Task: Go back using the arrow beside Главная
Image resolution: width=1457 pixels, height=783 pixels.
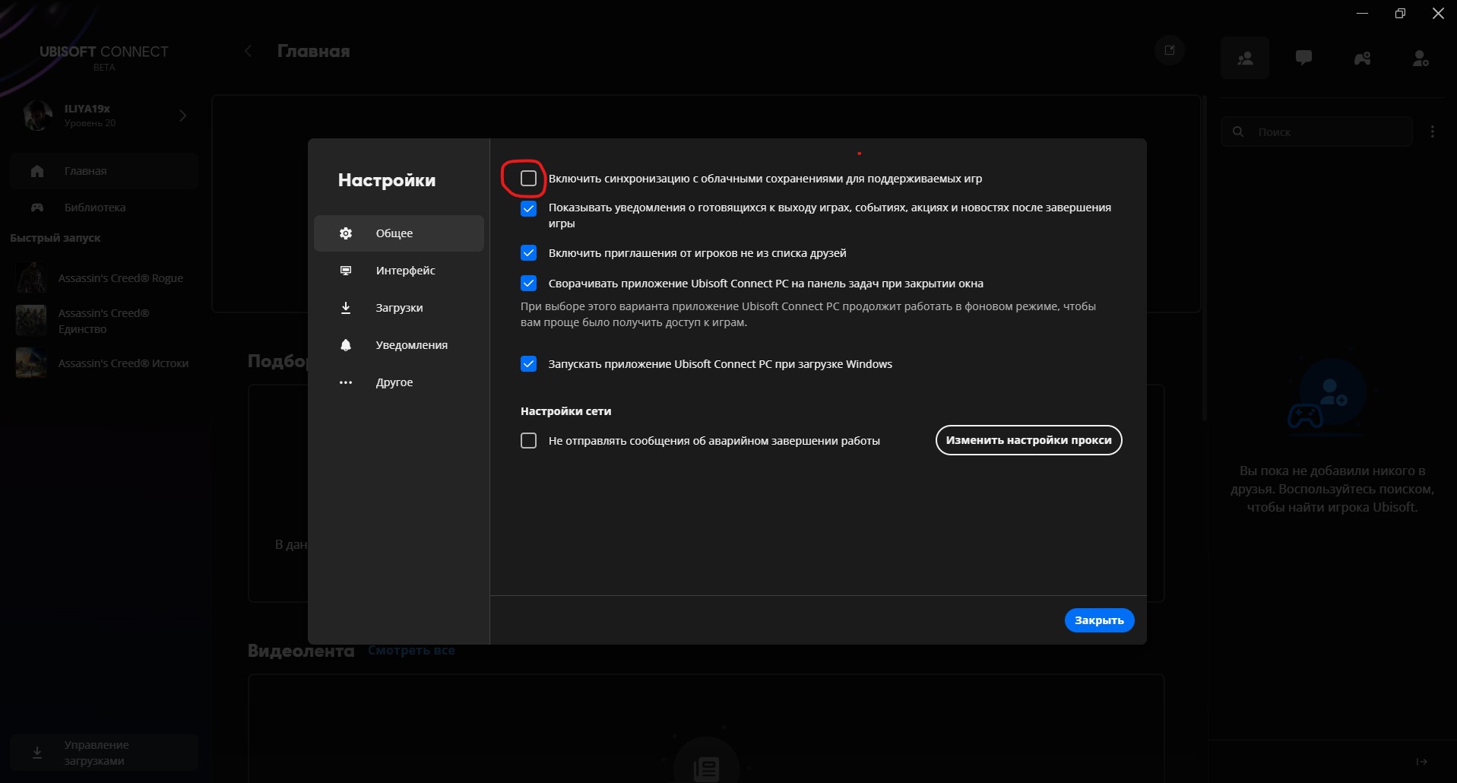Action: 248,51
